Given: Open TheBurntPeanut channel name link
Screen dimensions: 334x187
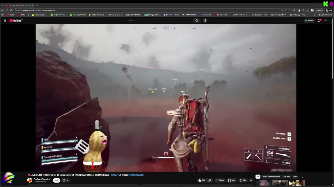Looking at the screenshot, I should [41, 179].
